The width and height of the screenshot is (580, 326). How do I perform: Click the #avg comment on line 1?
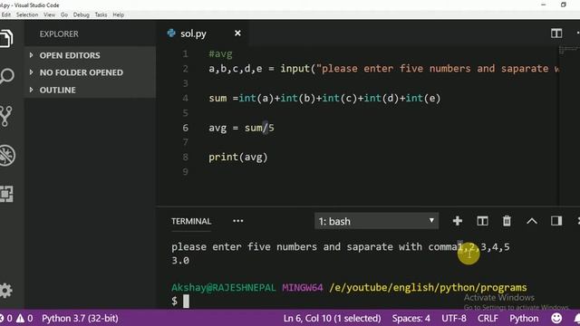point(220,54)
